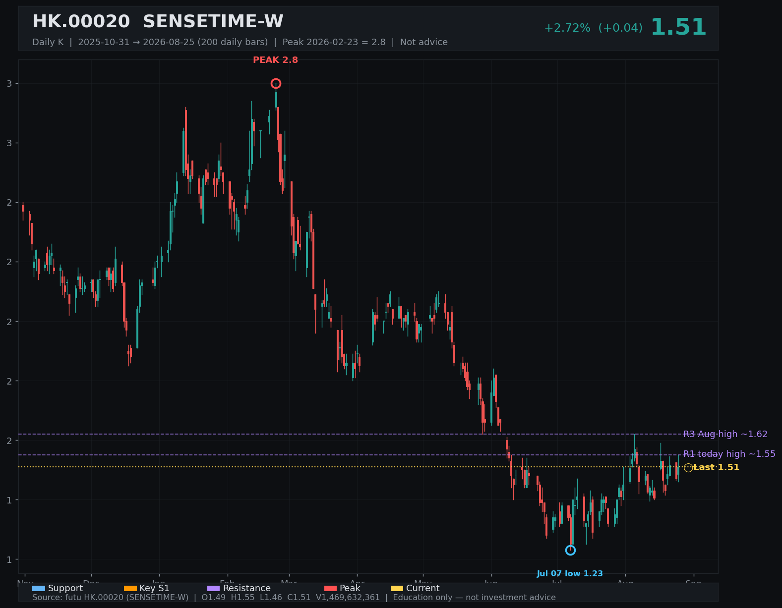Click the 'Source: futu HK.00020 (SENSETIME-W)' footer text
This screenshot has width=782, height=608.
point(111,598)
